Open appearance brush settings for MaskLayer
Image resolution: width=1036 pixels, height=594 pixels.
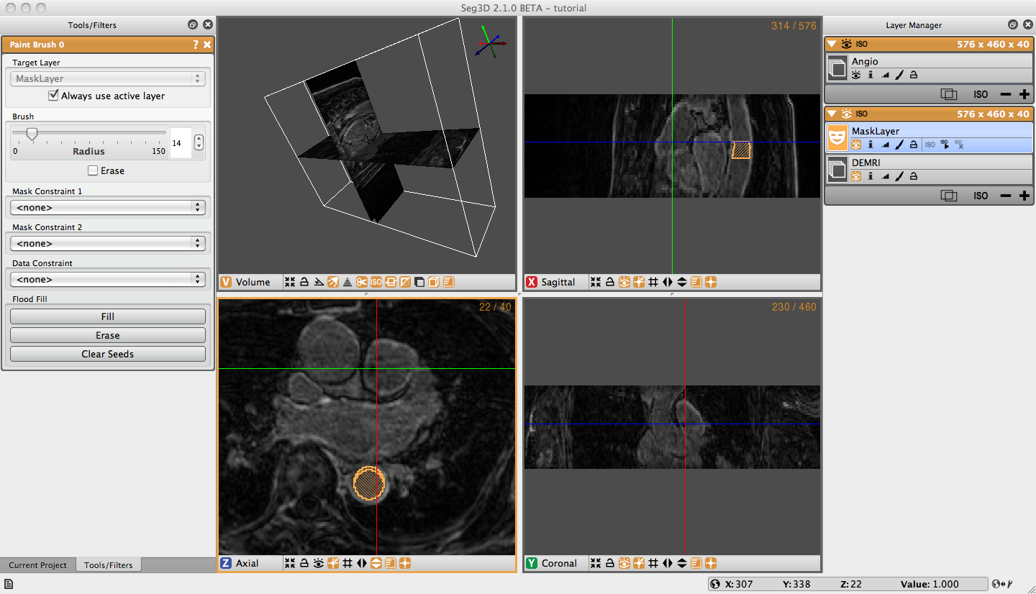pyautogui.click(x=899, y=145)
